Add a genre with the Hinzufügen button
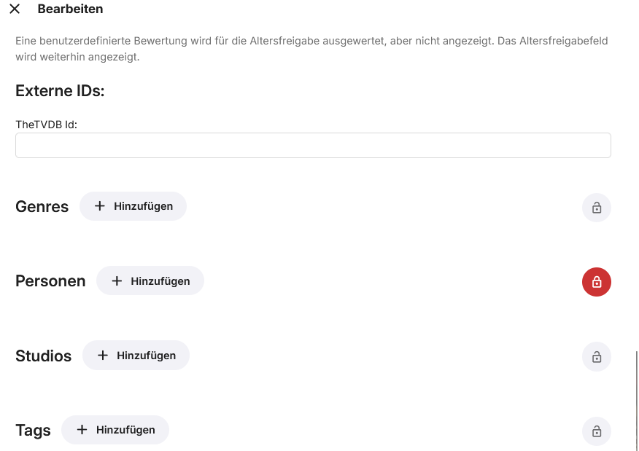Viewport: 639px width, 451px height. [133, 206]
